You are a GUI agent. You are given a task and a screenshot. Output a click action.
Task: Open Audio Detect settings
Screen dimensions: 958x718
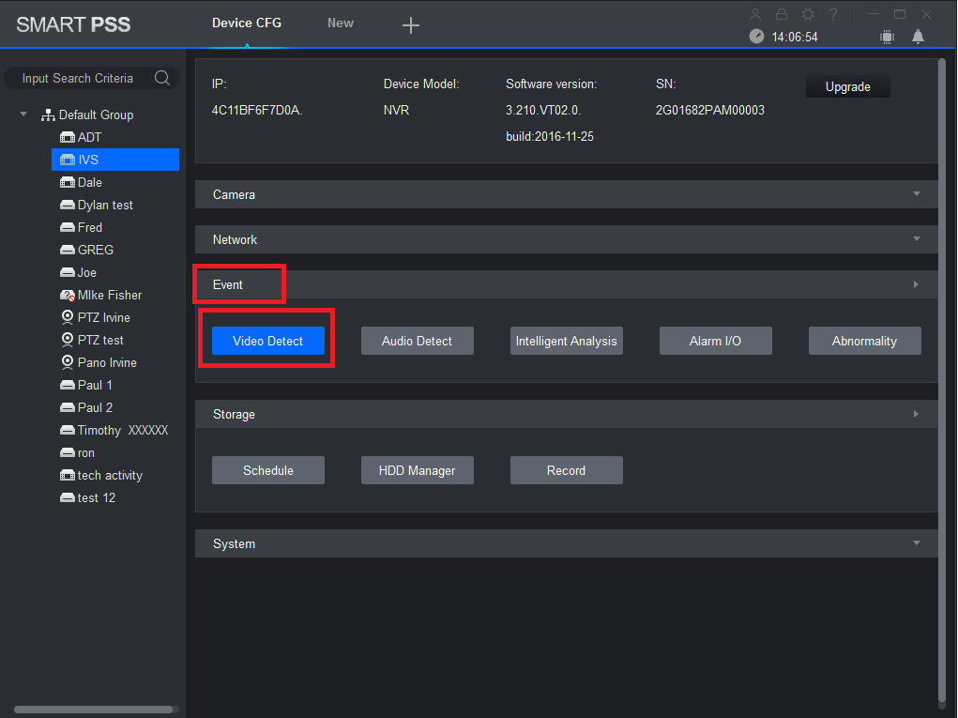(x=417, y=341)
